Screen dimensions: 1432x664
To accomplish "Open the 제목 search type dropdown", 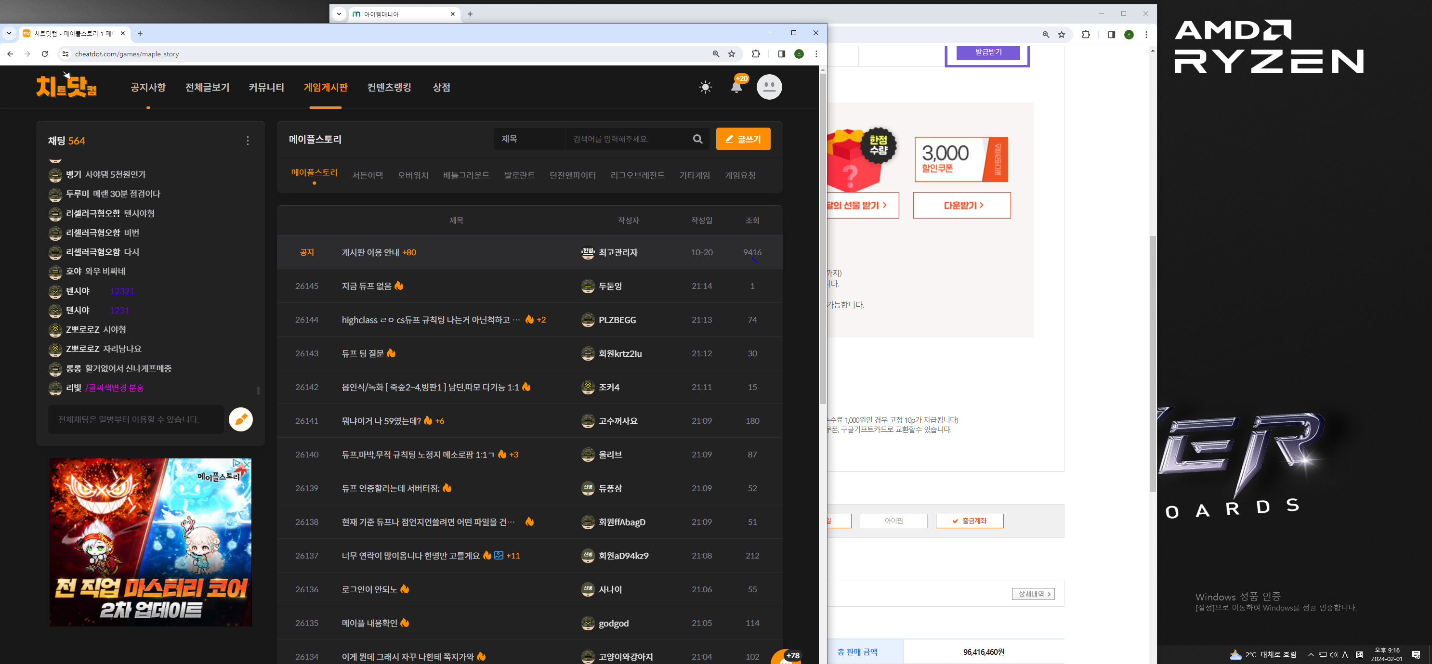I will 529,139.
